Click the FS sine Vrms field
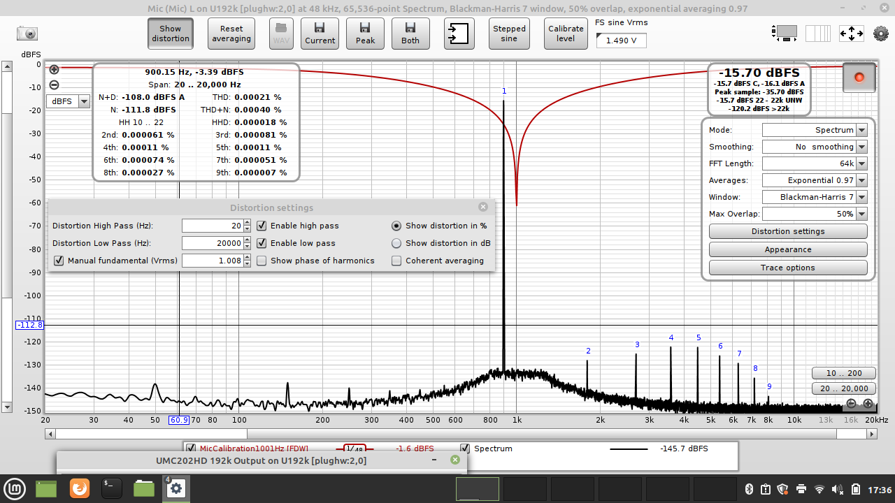Screen dimensions: 895x503 click(x=621, y=41)
